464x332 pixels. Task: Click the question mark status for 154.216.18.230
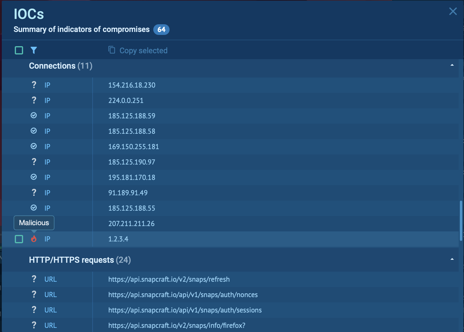click(34, 85)
